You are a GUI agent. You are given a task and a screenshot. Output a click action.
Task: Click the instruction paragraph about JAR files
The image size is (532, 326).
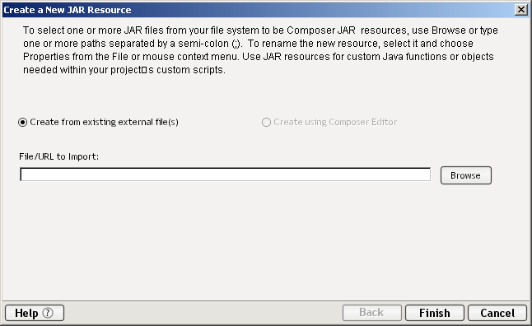[260, 50]
